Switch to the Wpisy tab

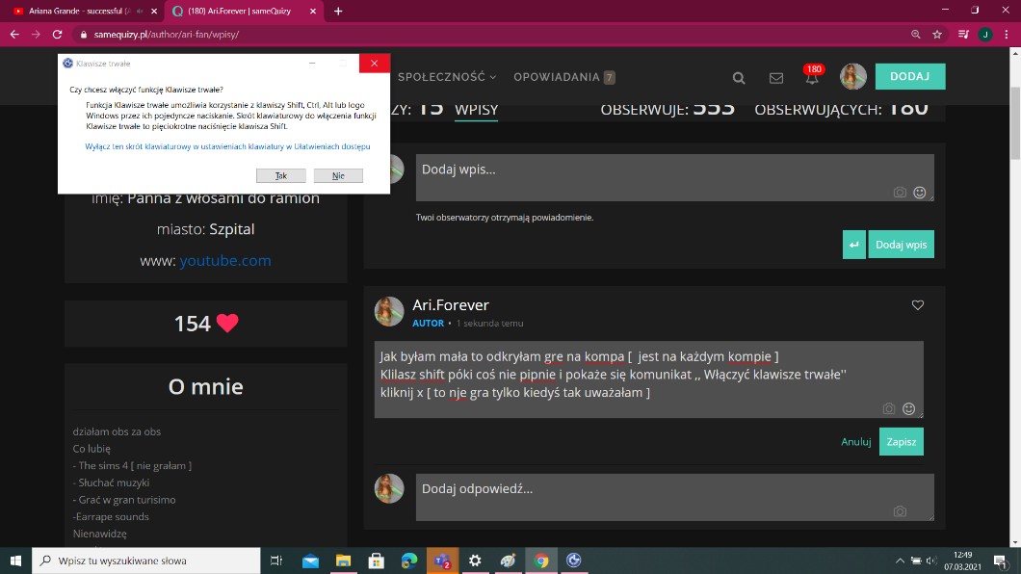tap(476, 109)
